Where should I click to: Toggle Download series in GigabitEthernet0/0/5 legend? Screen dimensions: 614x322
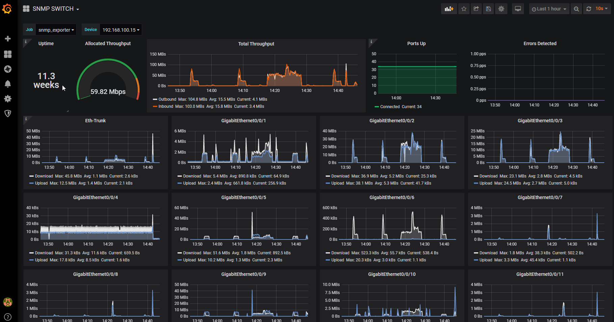pyautogui.click(x=192, y=253)
